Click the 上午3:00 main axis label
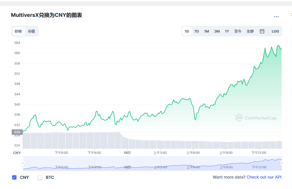The height and width of the screenshot is (189, 292). [160, 153]
